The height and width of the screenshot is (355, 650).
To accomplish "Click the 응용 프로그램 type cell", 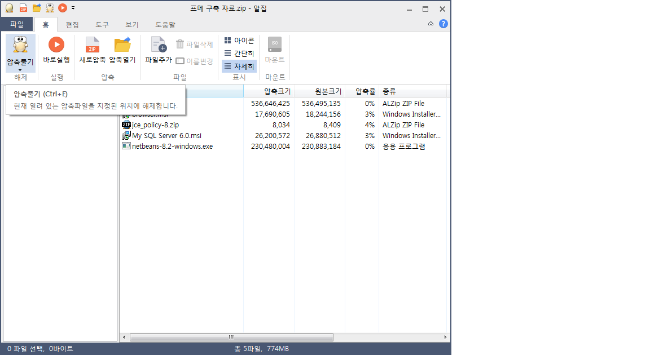I will pyautogui.click(x=404, y=147).
